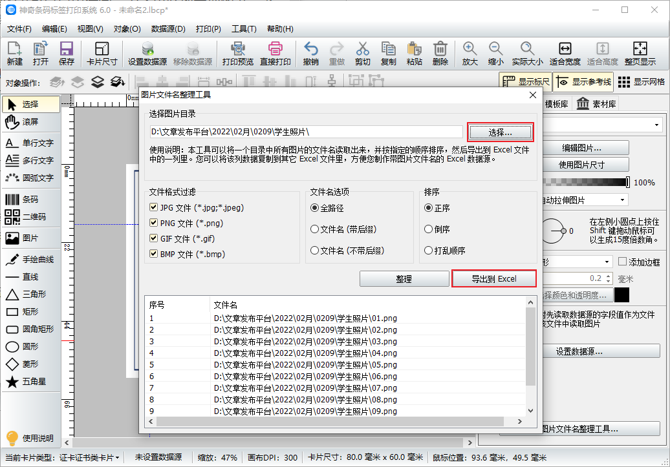Copy with the 复制 icon
This screenshot has height=467, width=670.
[388, 54]
